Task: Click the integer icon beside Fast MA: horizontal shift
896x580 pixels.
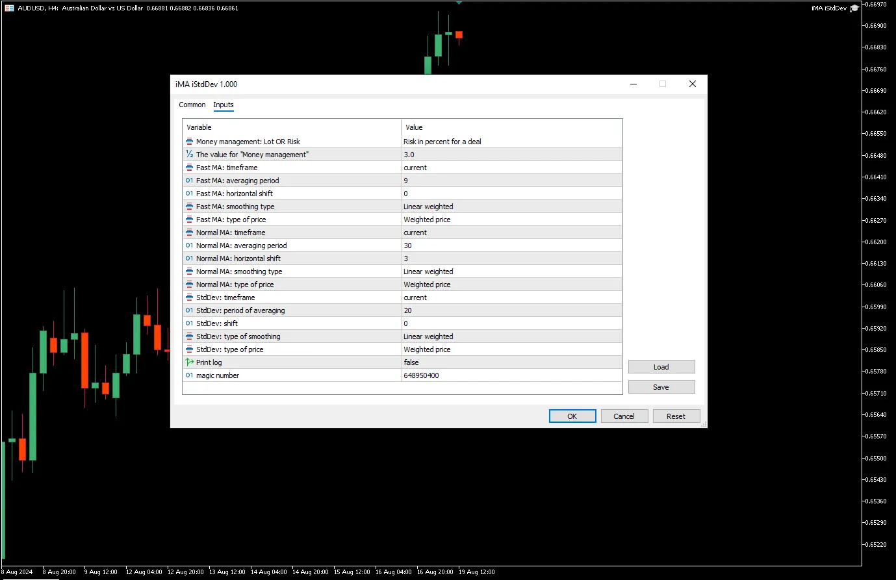Action: pos(189,194)
